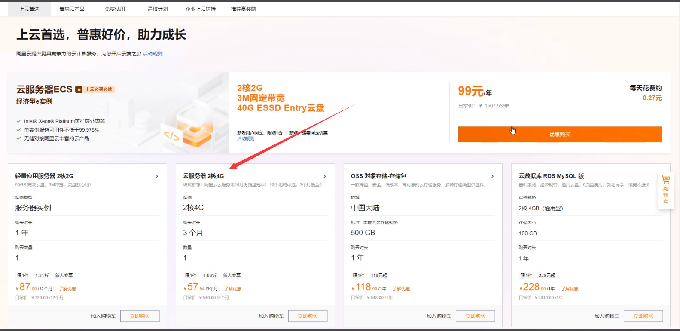Open the 云数据库 RDS MySQL 版 title

pos(551,176)
